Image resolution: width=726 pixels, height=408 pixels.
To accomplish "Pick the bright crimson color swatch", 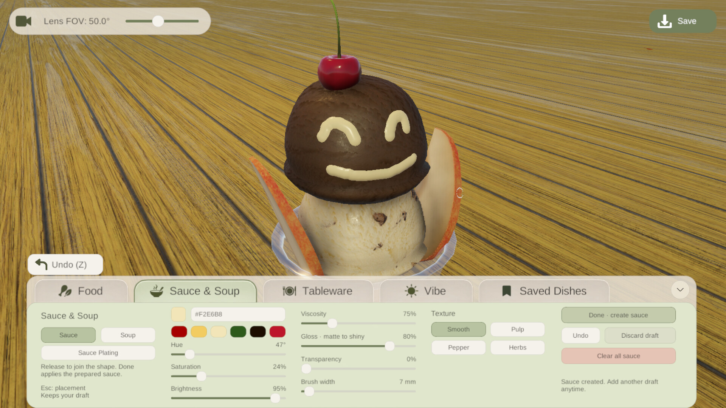I will tap(278, 332).
